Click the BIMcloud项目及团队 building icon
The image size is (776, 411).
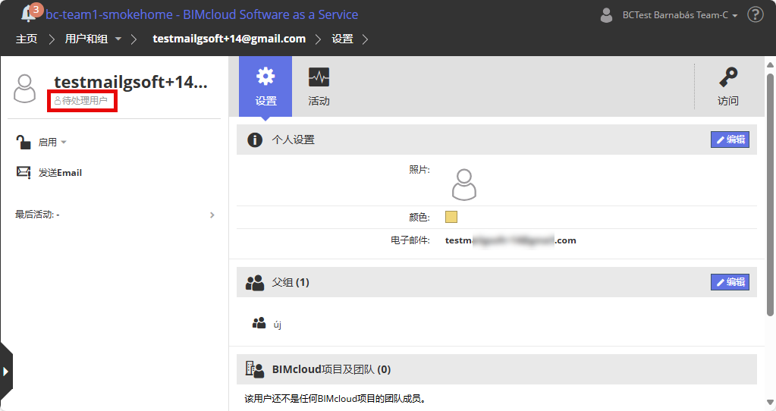click(x=255, y=369)
